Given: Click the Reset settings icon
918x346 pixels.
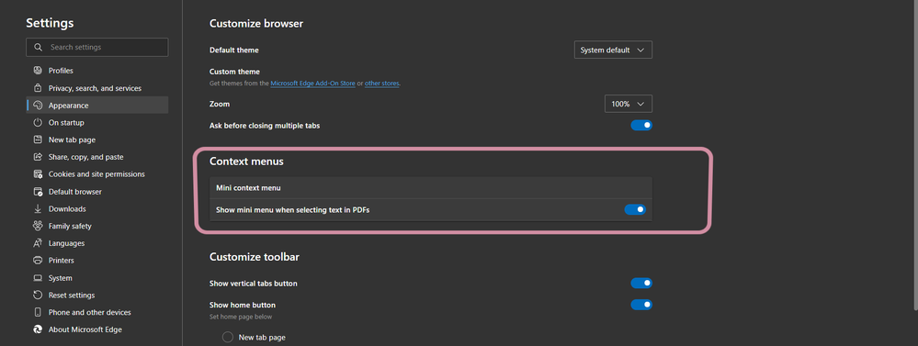Looking at the screenshot, I should pyautogui.click(x=38, y=296).
